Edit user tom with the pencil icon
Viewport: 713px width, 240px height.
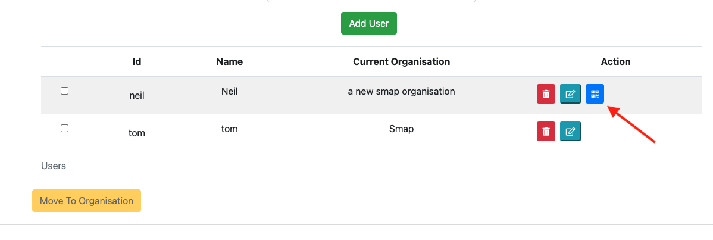[x=570, y=131]
